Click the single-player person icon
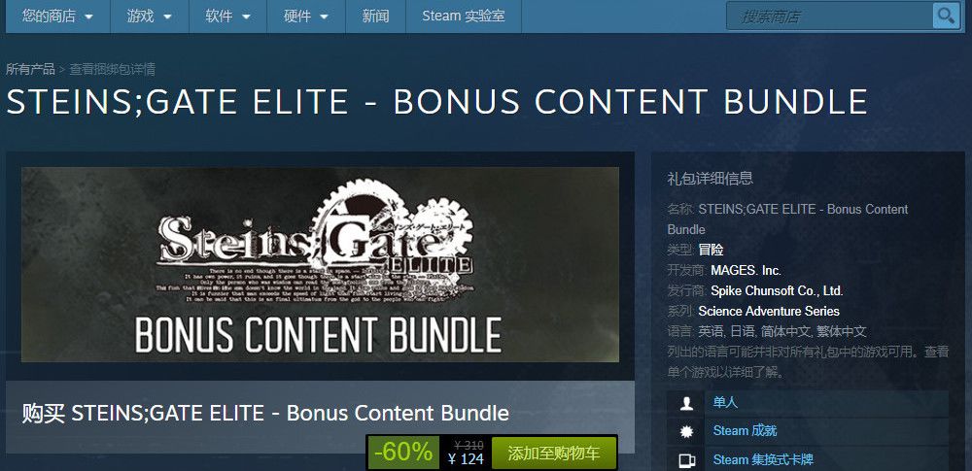The image size is (972, 471). 686,403
